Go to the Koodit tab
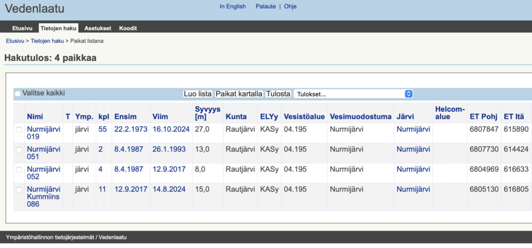Viewport: 532px width, 248px height. 128,28
